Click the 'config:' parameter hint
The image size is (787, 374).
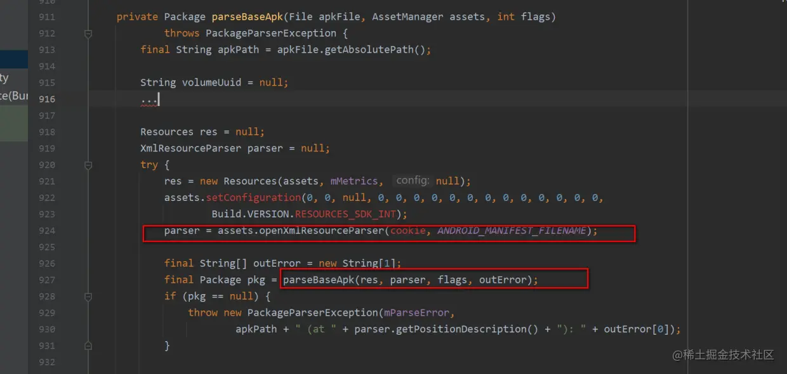coord(413,181)
